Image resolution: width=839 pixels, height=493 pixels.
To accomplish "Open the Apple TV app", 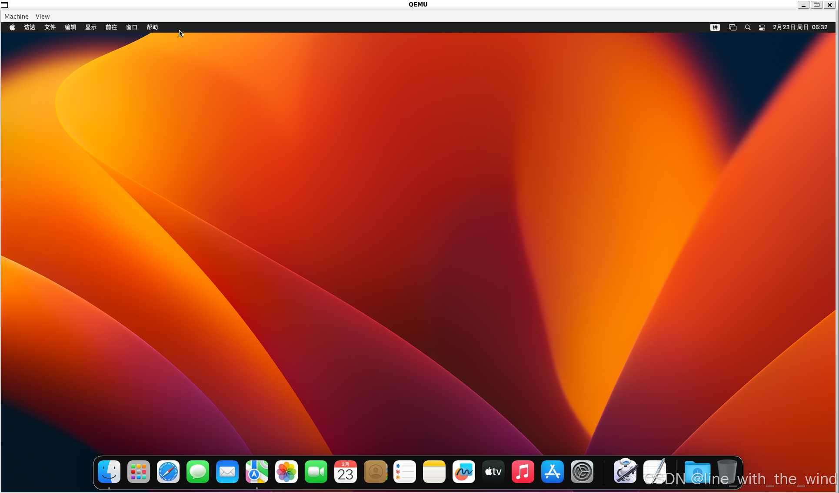I will pyautogui.click(x=493, y=472).
